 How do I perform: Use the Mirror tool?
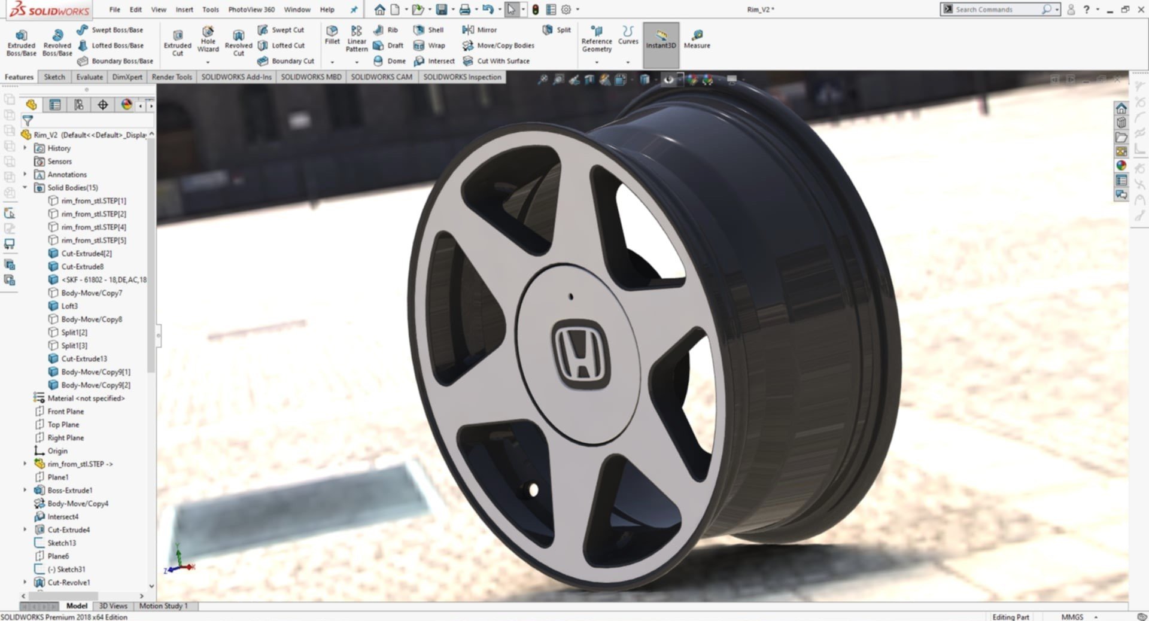point(479,30)
